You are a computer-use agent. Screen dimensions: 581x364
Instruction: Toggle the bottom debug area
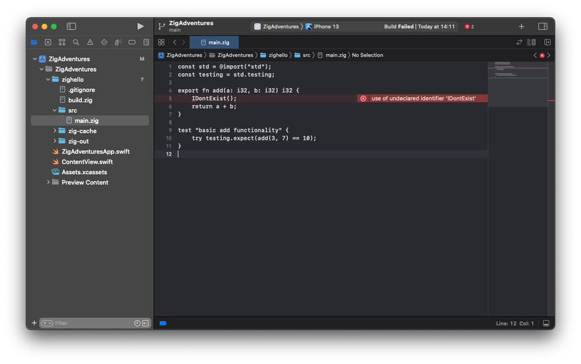point(546,323)
